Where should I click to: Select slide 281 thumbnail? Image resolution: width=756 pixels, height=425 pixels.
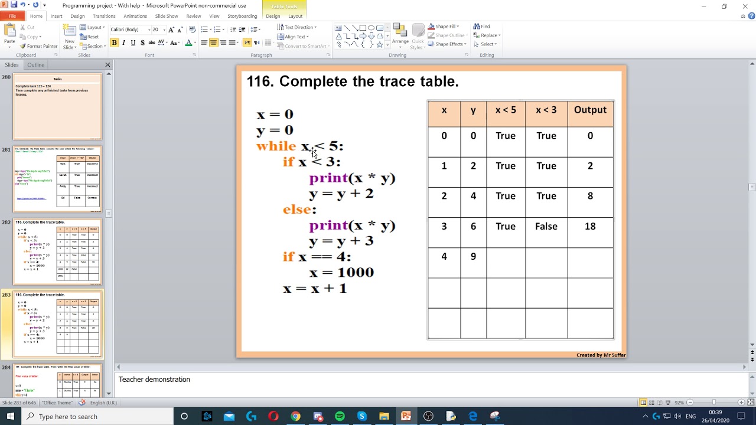pyautogui.click(x=57, y=179)
